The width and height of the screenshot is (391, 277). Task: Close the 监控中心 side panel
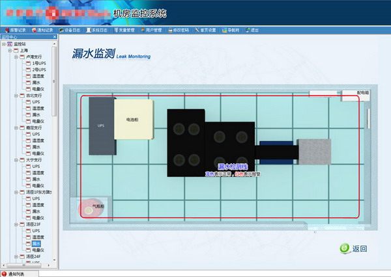(x=55, y=36)
